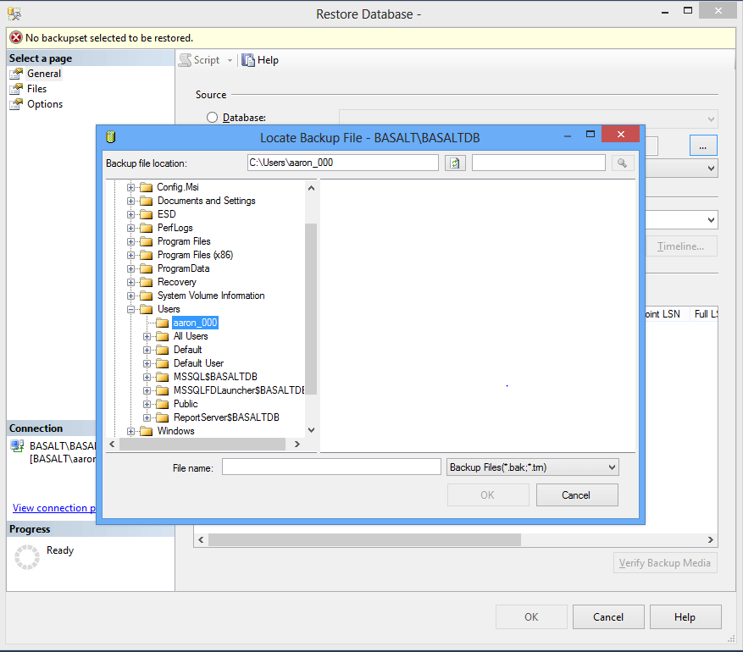Collapse the Users folder node
Viewport: 743px width, 652px height.
[131, 309]
